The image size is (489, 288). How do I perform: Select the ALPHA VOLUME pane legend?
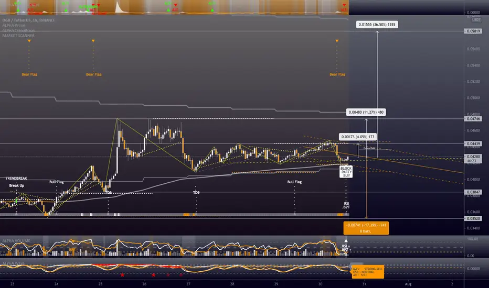click(16, 241)
